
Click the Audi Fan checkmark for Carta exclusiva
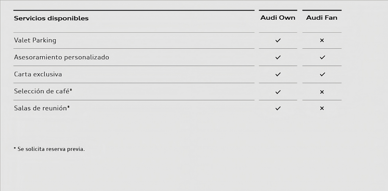322,75
